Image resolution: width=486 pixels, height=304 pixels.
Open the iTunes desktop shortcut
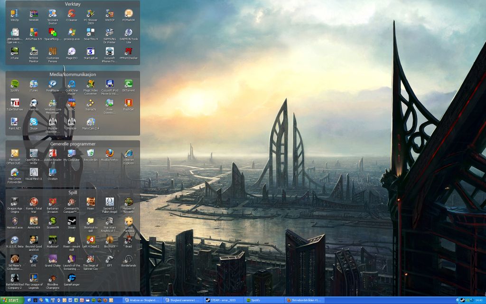[x=34, y=86]
